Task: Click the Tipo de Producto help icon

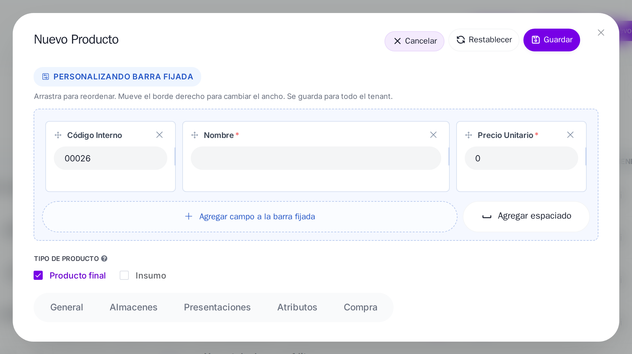Action: click(104, 259)
